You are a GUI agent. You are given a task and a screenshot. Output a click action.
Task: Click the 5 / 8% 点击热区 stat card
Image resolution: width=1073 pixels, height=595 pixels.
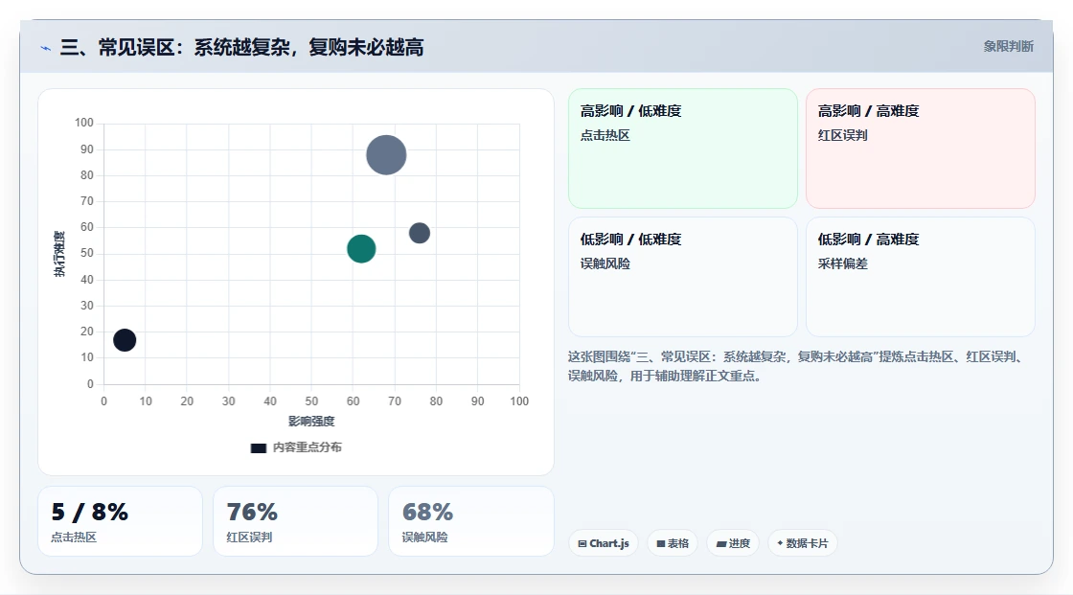pos(120,521)
